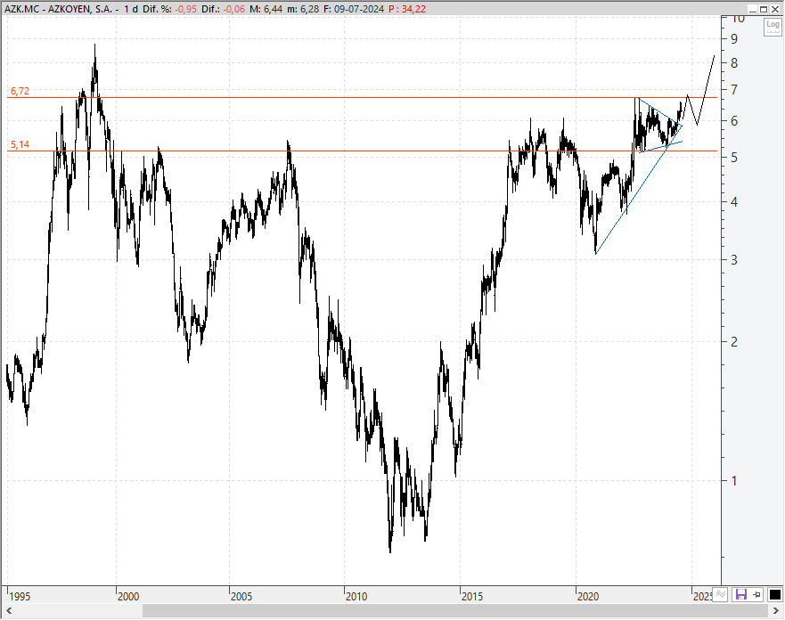Maximize the chart window
Screen dimensions: 785x620
(764, 9)
